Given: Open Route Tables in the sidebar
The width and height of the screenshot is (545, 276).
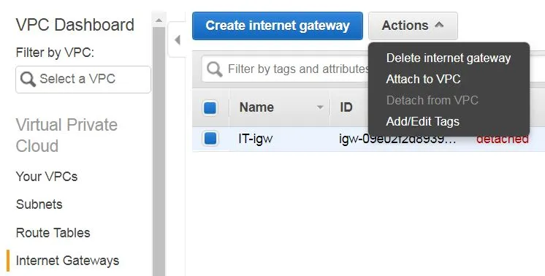Looking at the screenshot, I should (x=53, y=232).
